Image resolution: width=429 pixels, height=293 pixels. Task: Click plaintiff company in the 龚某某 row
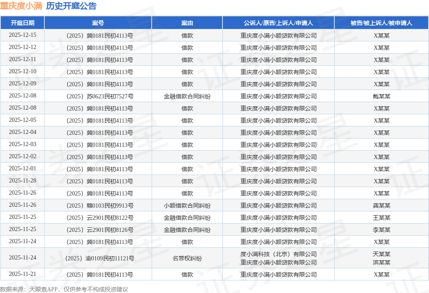[278, 206]
